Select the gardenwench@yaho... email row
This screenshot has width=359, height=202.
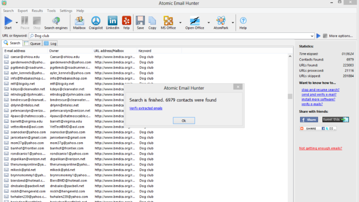(28, 62)
